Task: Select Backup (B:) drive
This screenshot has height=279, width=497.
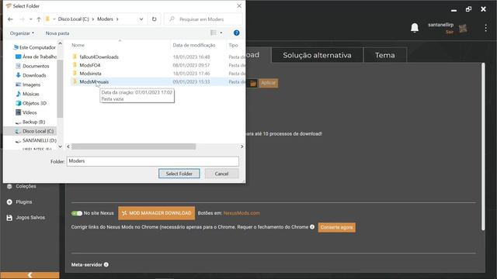Action: (30, 122)
